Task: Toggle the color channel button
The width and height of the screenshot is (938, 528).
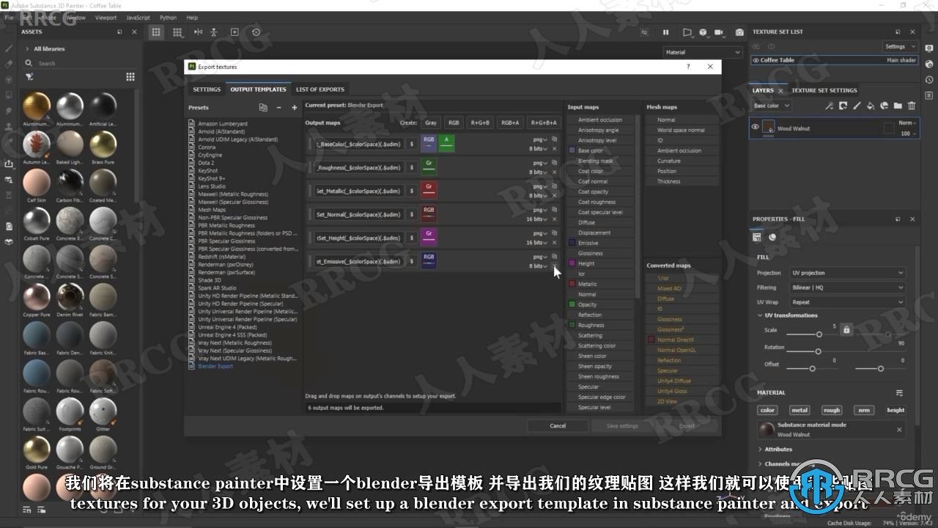Action: click(x=767, y=410)
